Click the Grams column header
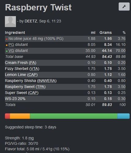131x153 pixels. click(106, 33)
